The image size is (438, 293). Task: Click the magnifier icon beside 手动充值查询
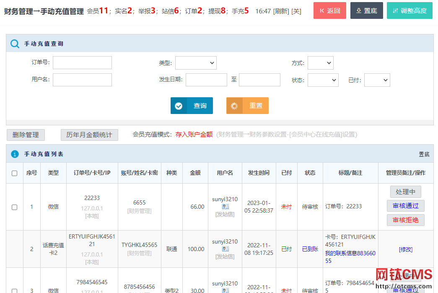15,44
